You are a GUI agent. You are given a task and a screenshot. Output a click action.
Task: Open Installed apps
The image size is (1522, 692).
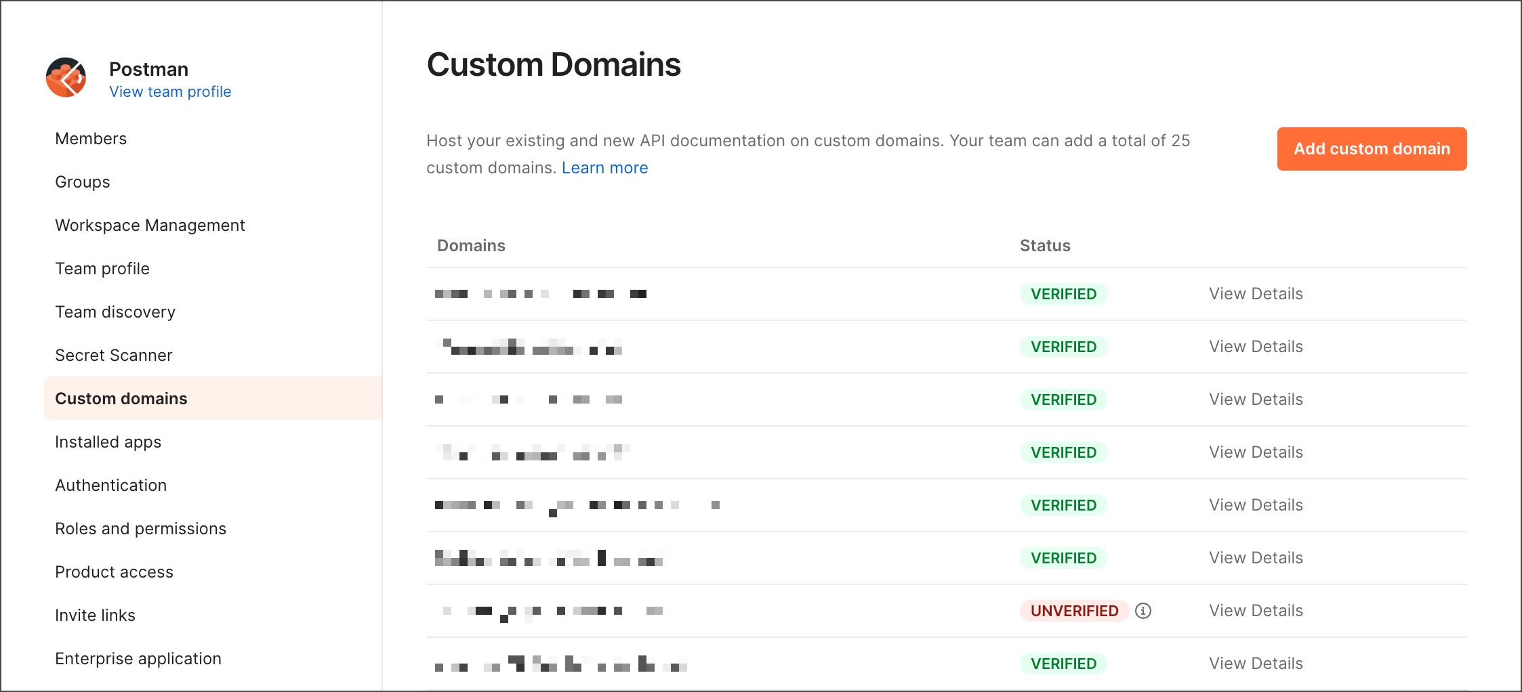(108, 442)
